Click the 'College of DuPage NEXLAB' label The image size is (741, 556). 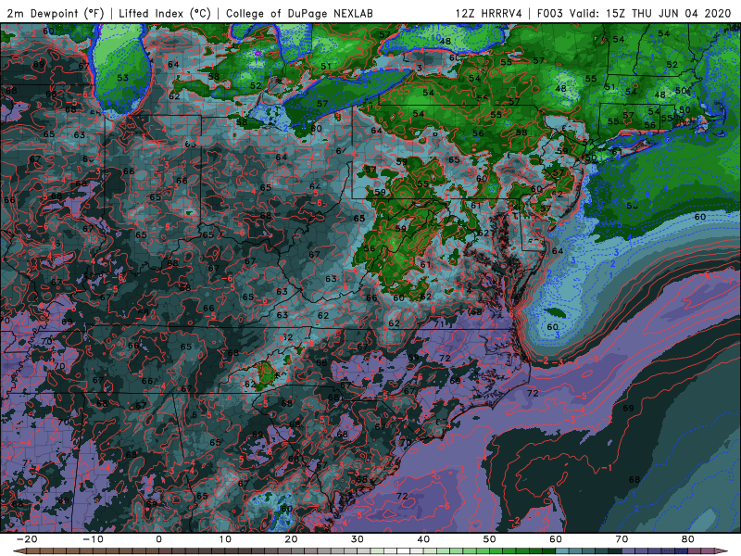pos(299,13)
